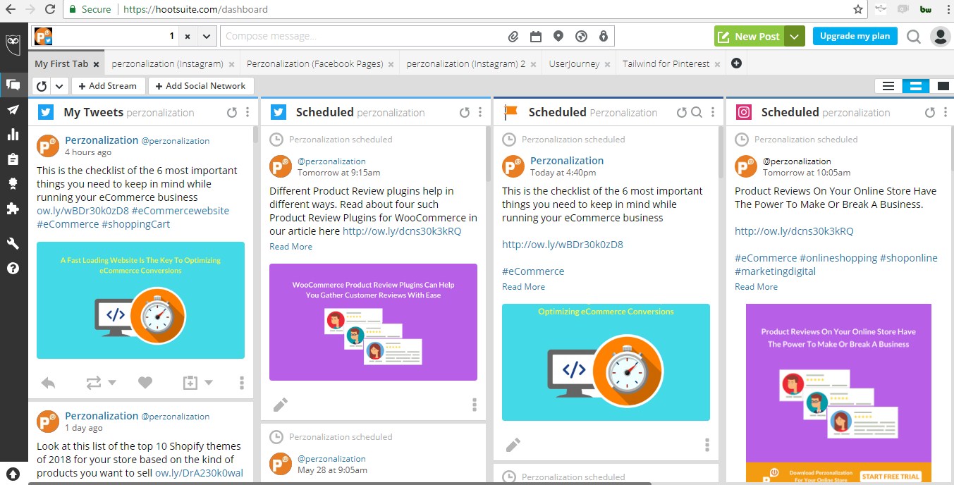The image size is (954, 485).
Task: Switch to UserJourney tab
Action: pos(574,63)
